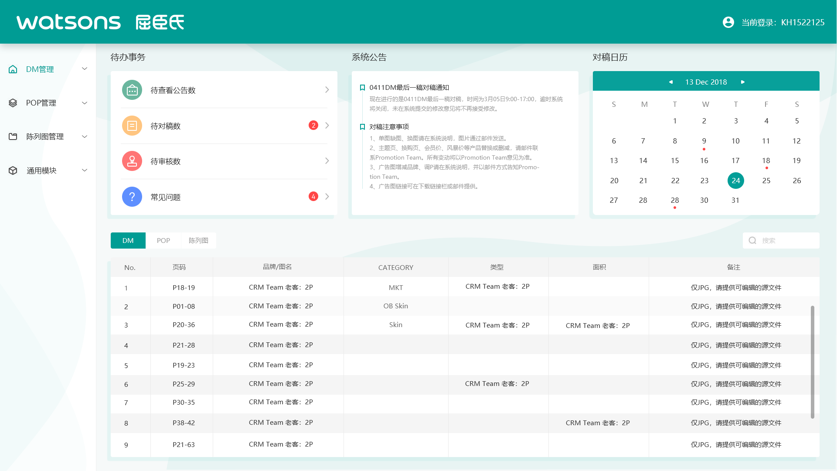
Task: Click the bookmark icon beside 对稿注意事项
Action: tap(362, 127)
